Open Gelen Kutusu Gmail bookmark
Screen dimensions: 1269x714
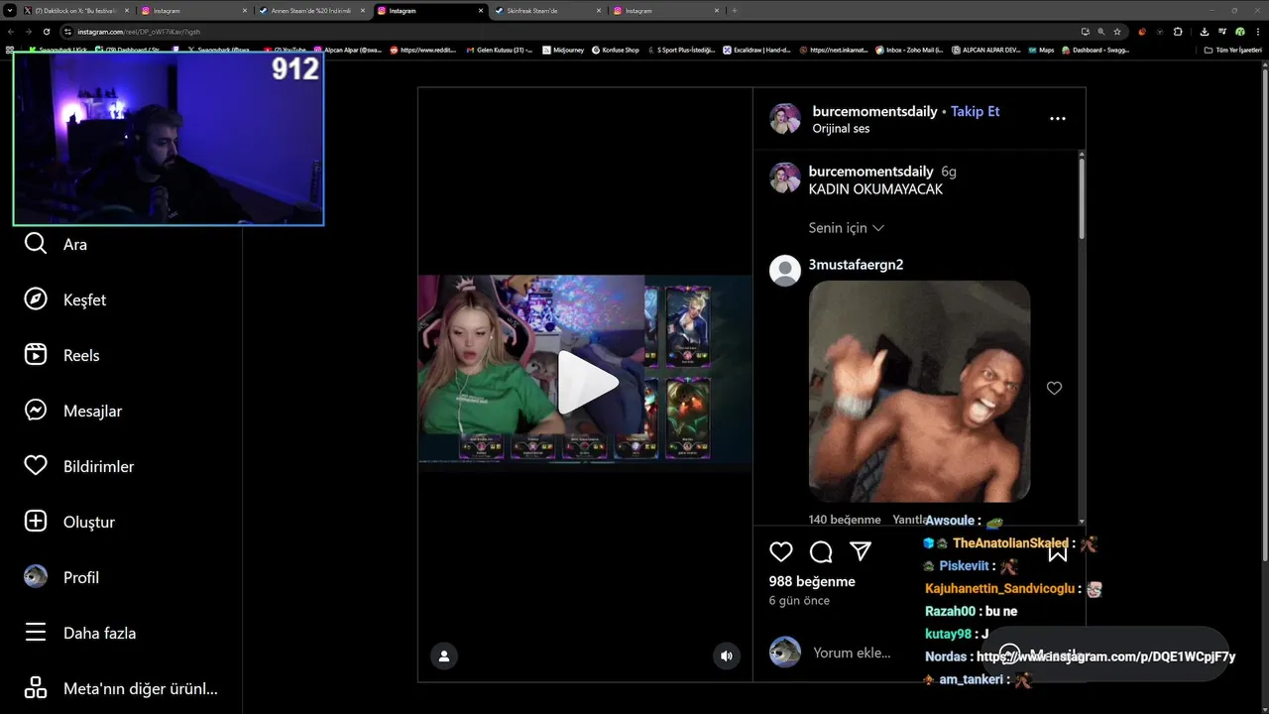point(499,50)
